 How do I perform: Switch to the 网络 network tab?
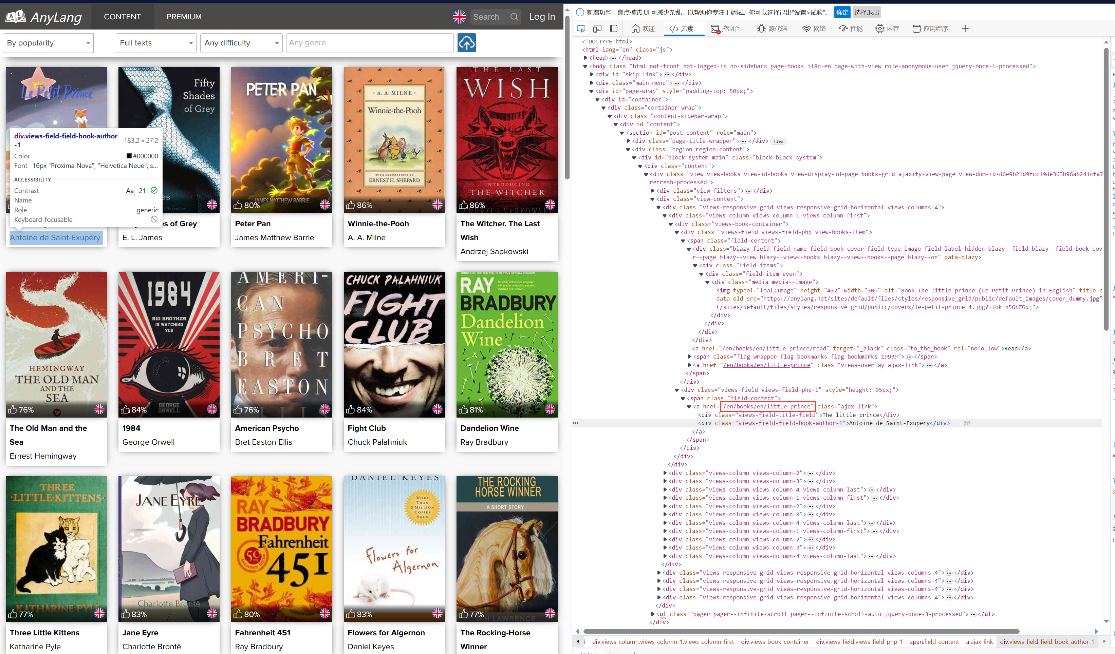(814, 29)
